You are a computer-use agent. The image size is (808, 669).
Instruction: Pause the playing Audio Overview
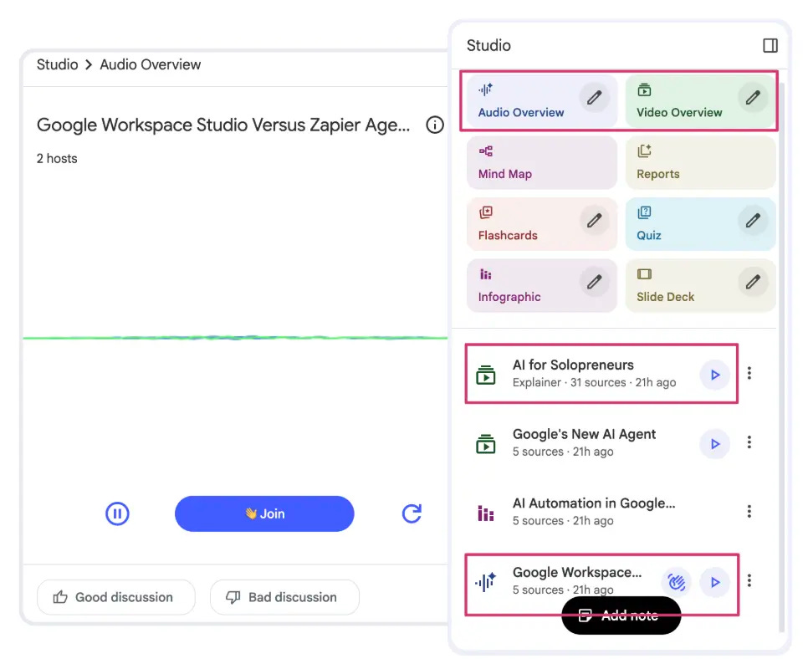pyautogui.click(x=117, y=513)
